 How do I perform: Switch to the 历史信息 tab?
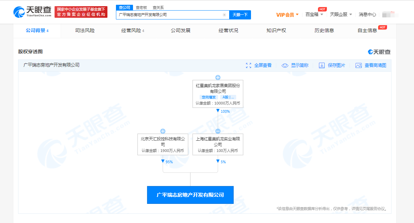tap(324, 31)
